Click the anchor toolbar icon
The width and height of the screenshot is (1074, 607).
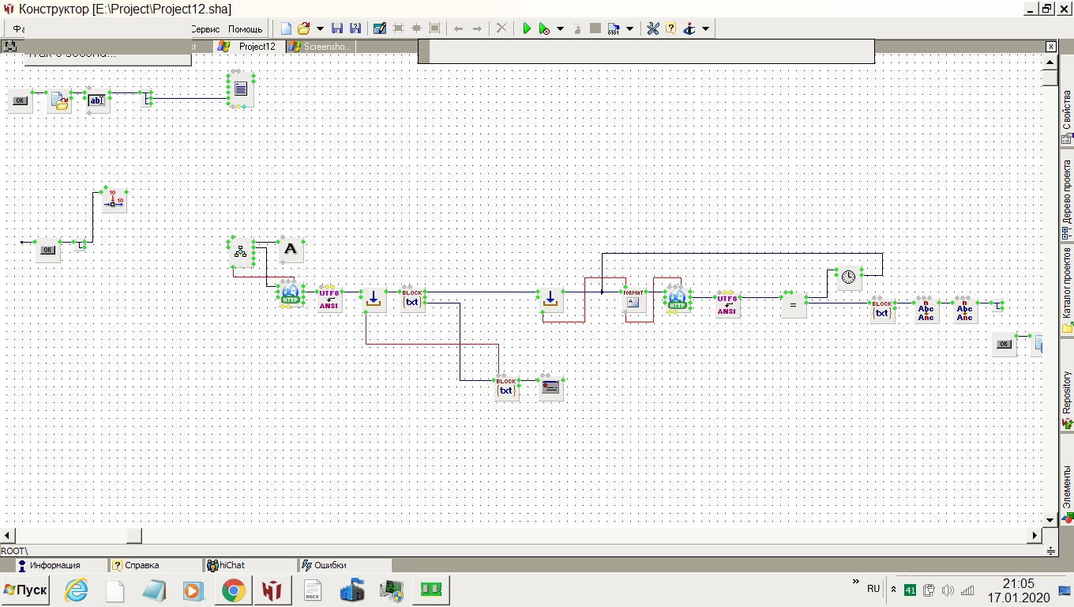pos(689,28)
